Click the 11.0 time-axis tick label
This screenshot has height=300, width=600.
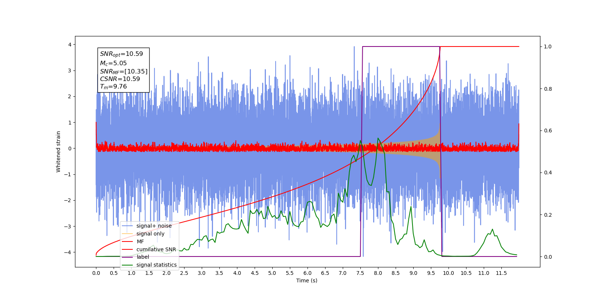484,273
